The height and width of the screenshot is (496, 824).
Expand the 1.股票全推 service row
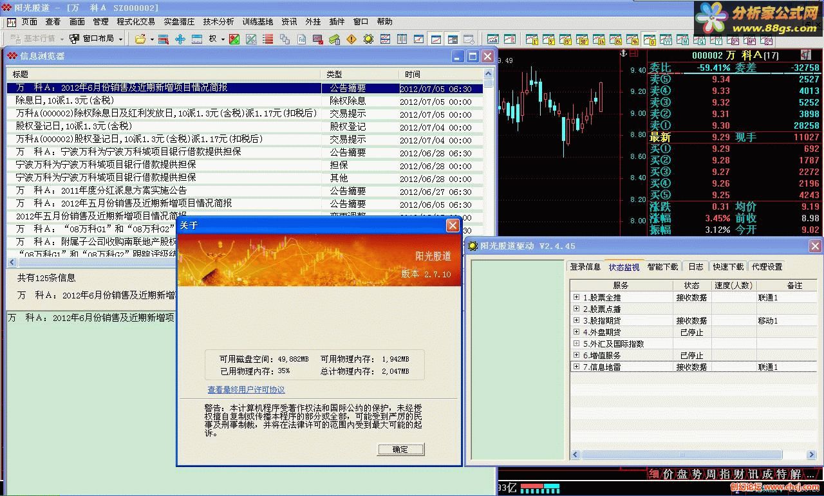point(576,297)
